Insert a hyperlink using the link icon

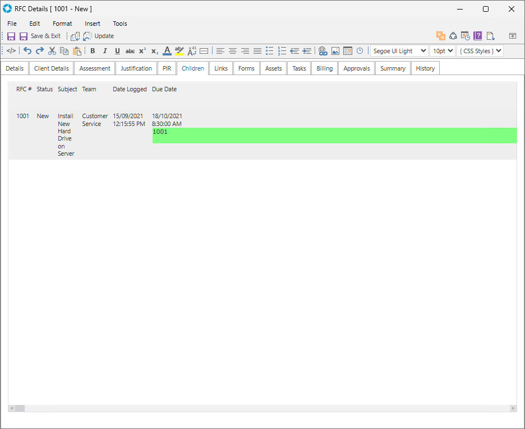[x=323, y=51]
